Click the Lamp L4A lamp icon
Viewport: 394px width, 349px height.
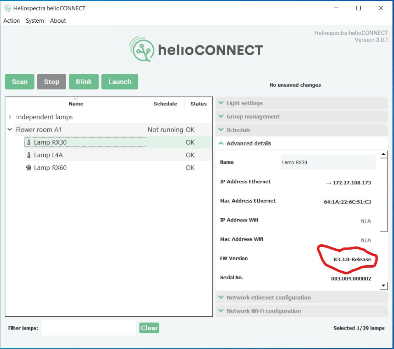click(29, 155)
